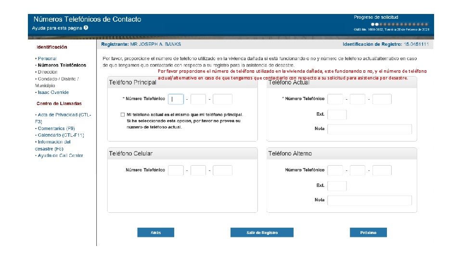
Task: Click Teléfono Alterno Nota field
Action: 370,200
